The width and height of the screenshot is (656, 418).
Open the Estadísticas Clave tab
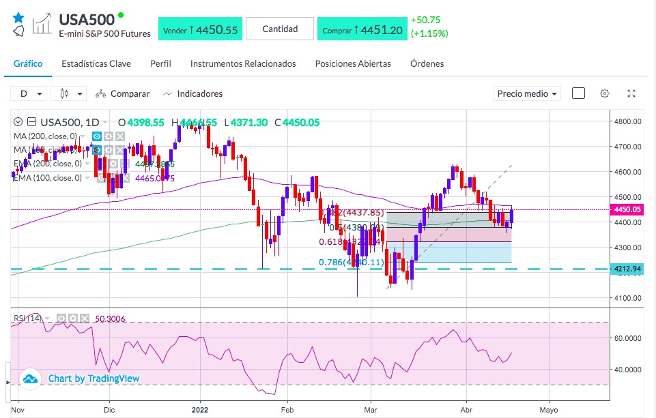pyautogui.click(x=96, y=63)
